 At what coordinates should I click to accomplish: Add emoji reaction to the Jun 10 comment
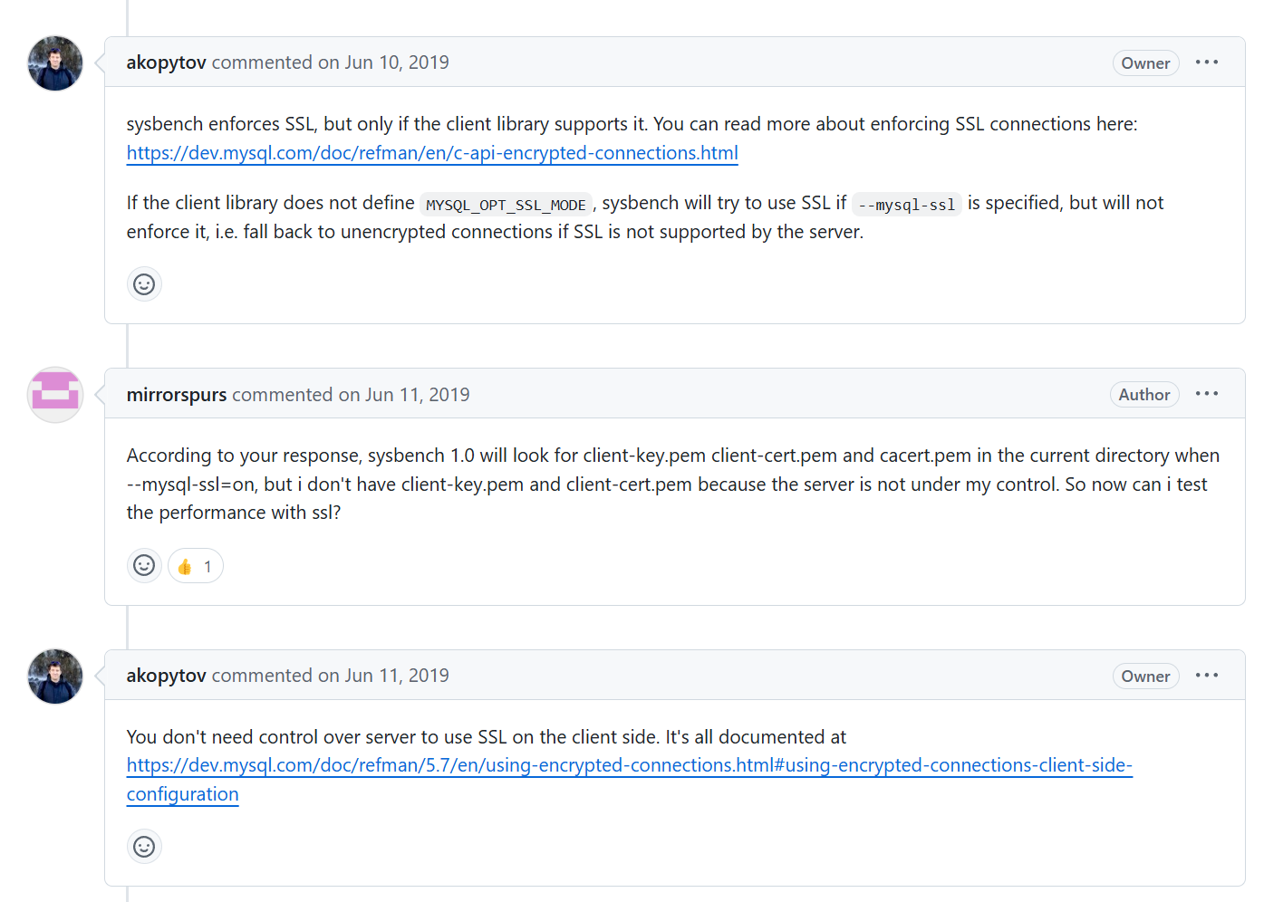(144, 284)
